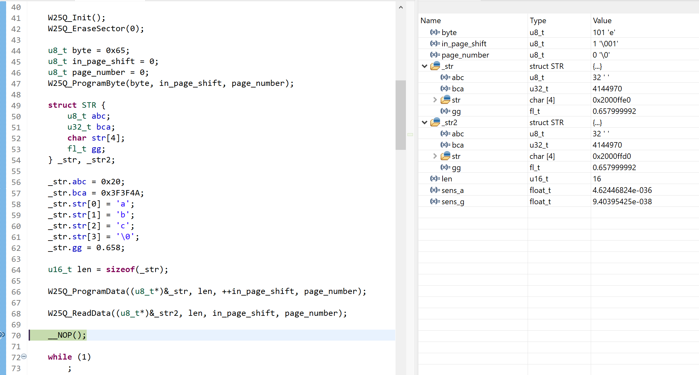Image resolution: width=699 pixels, height=375 pixels.
Task: Expand str array under _str2
Action: [435, 156]
